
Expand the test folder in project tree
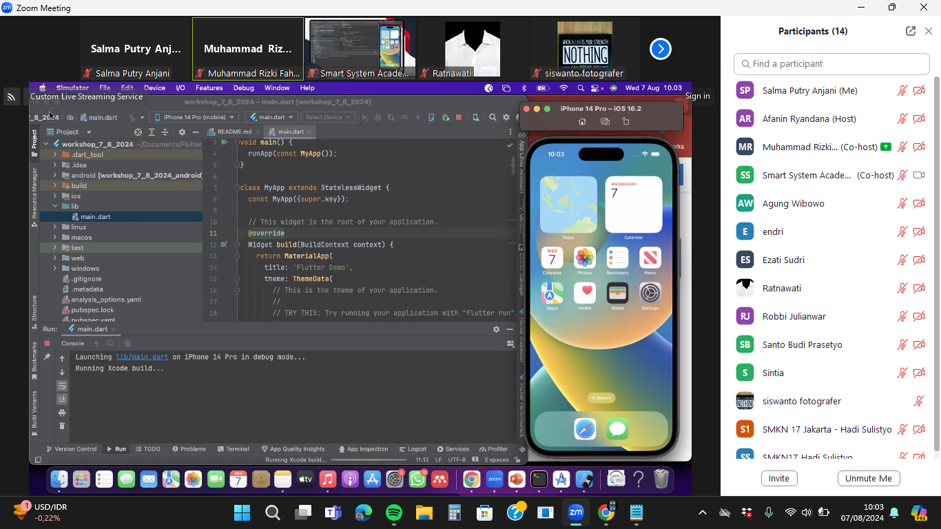[x=55, y=248]
